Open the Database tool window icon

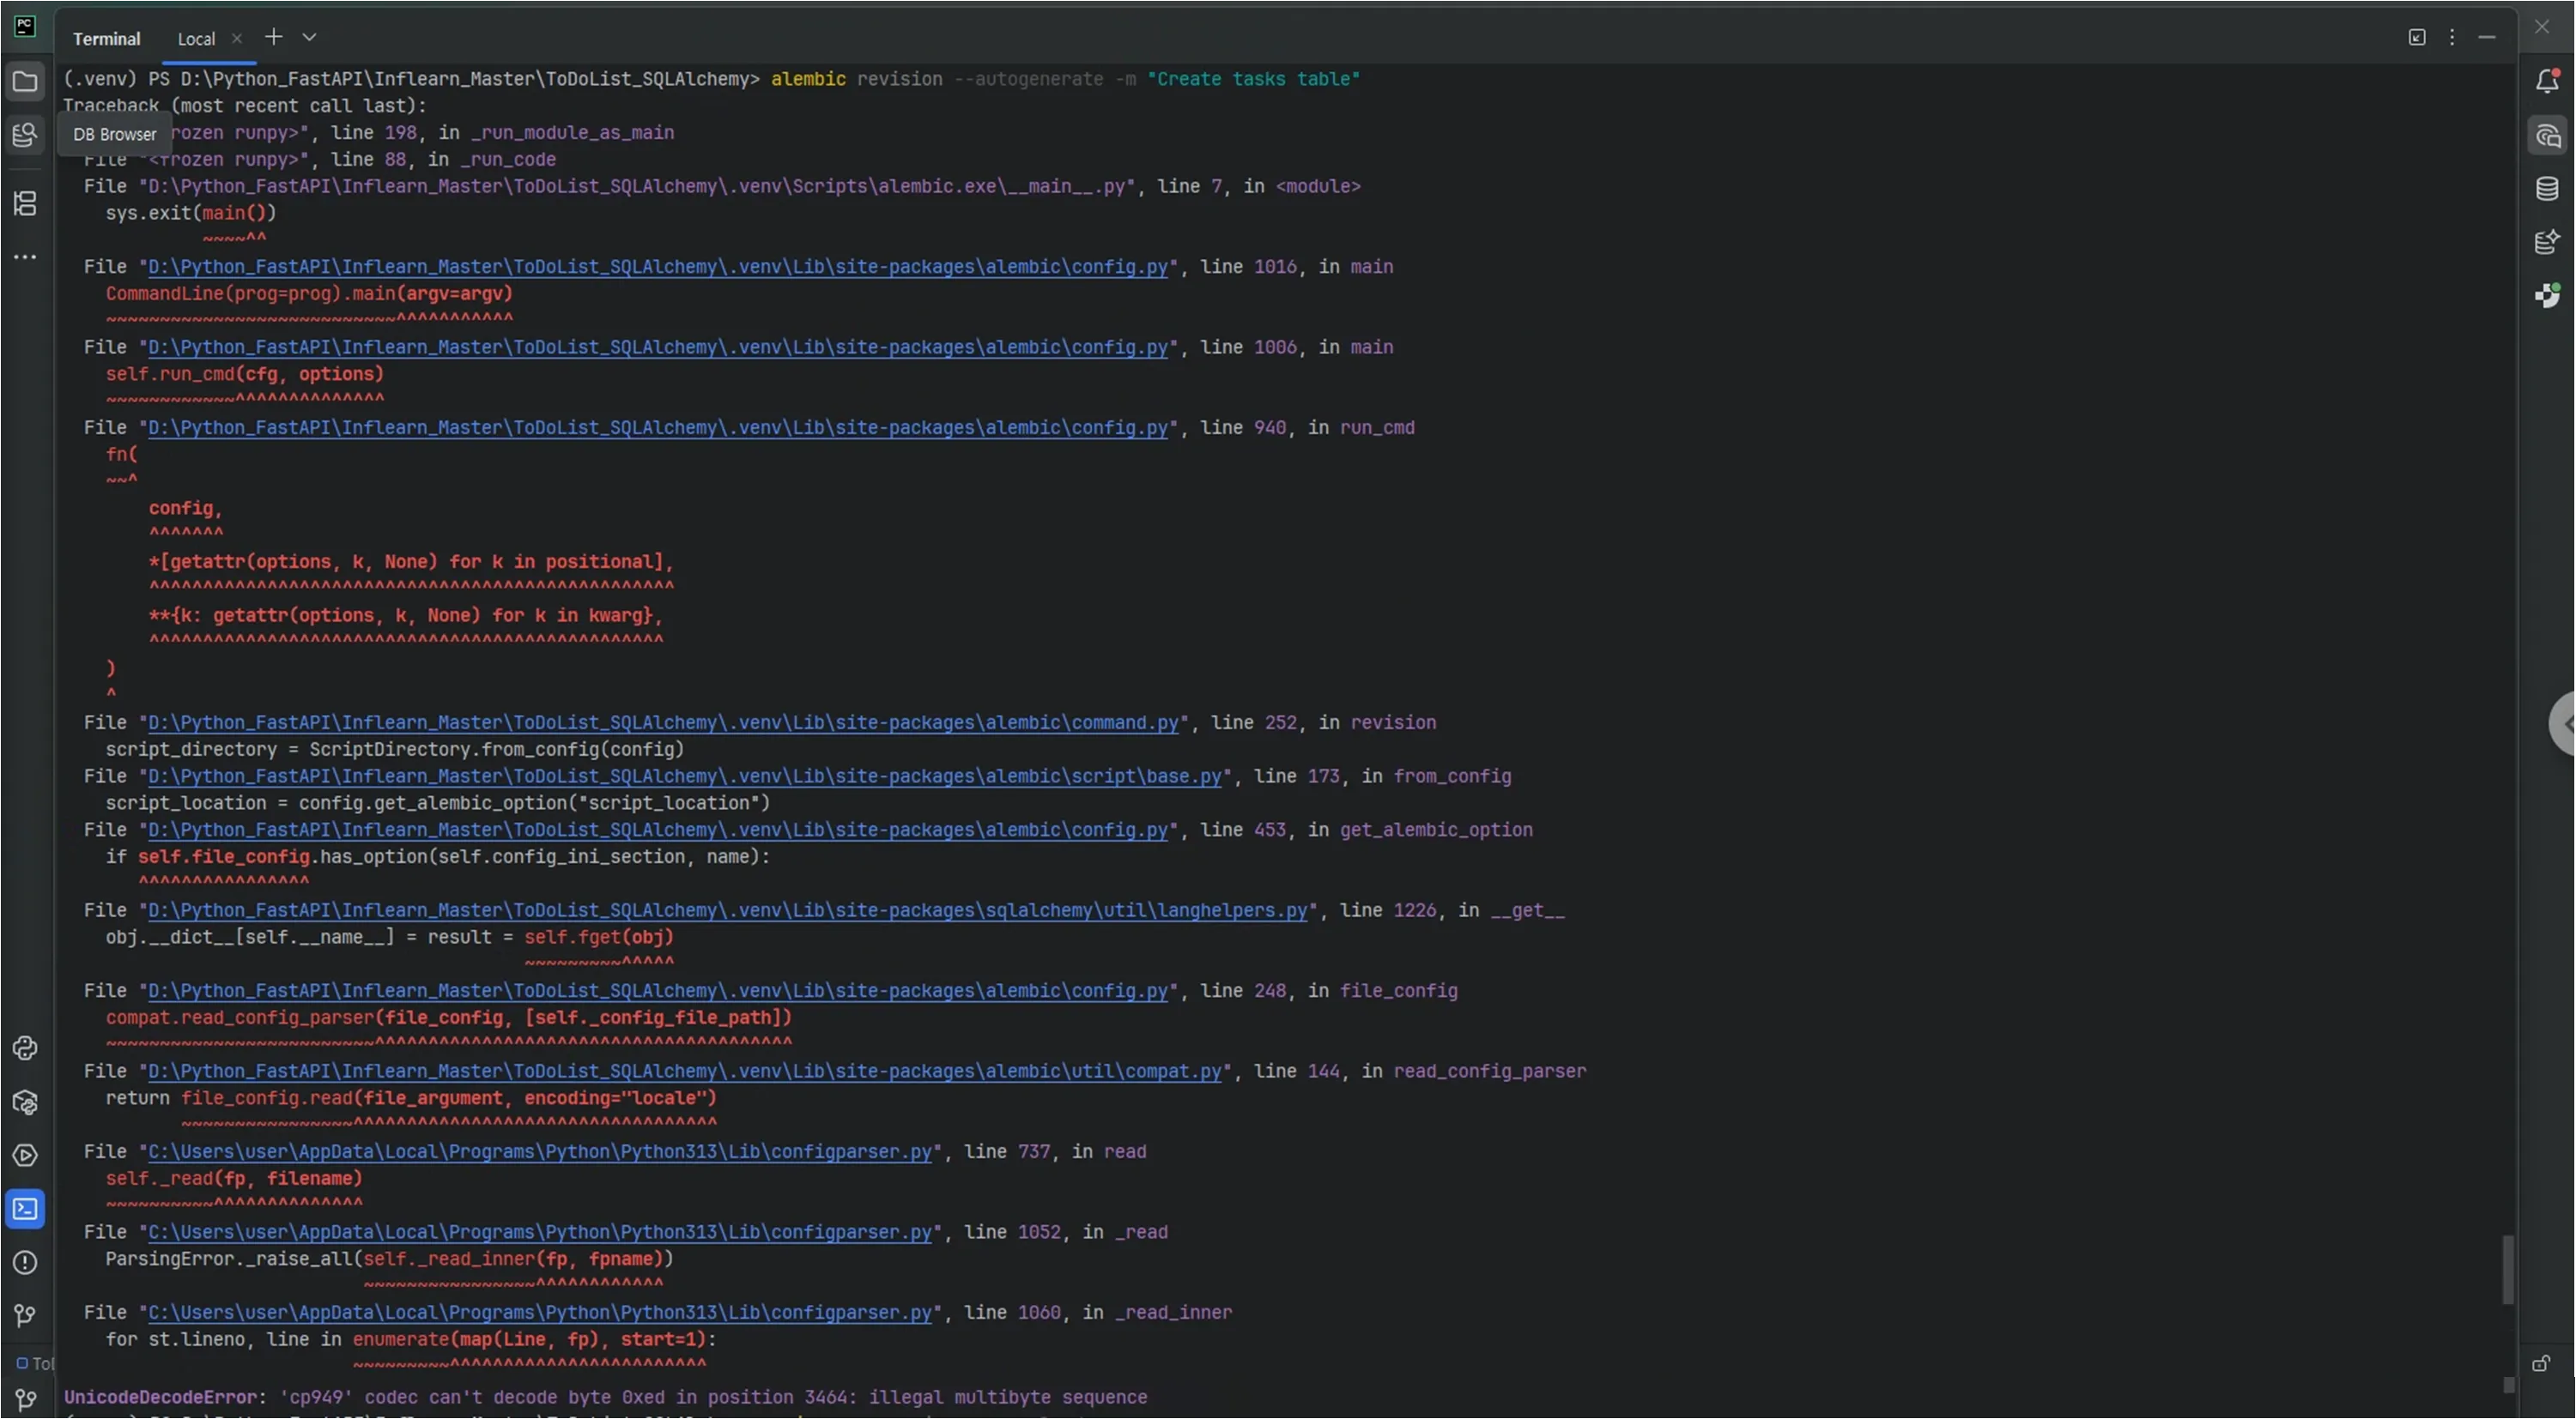[2547, 189]
